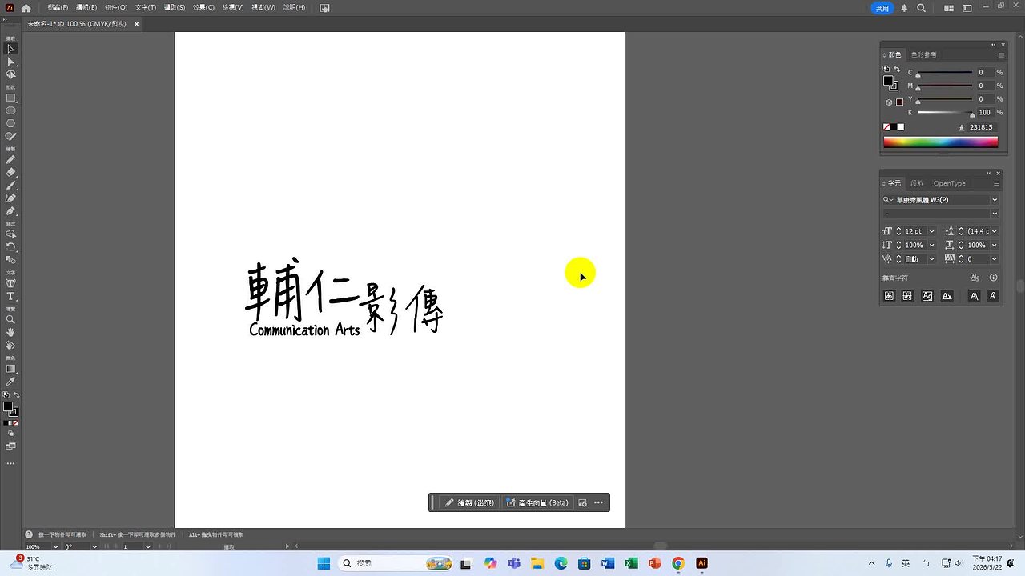The image size is (1025, 576).
Task: Toggle snap to glyph bounds (Ax) button
Action: (947, 296)
